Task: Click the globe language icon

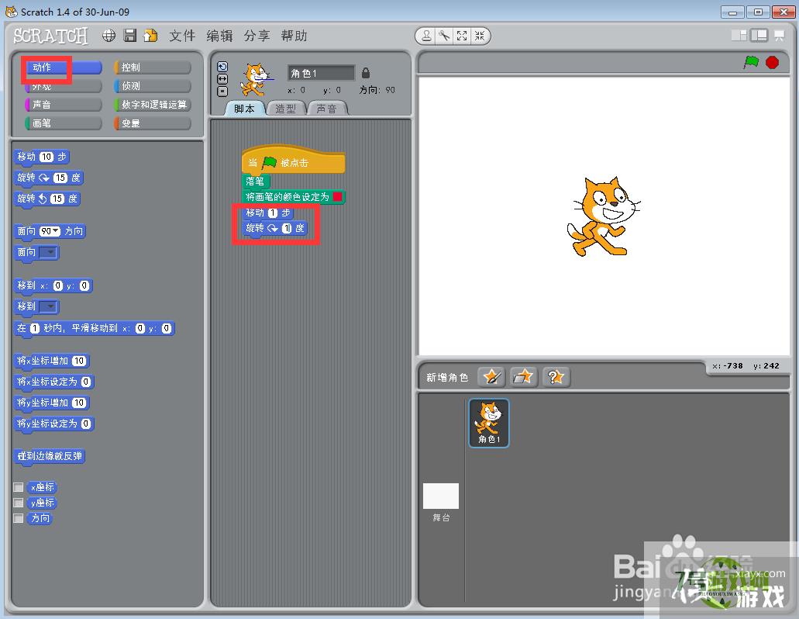Action: pos(108,36)
